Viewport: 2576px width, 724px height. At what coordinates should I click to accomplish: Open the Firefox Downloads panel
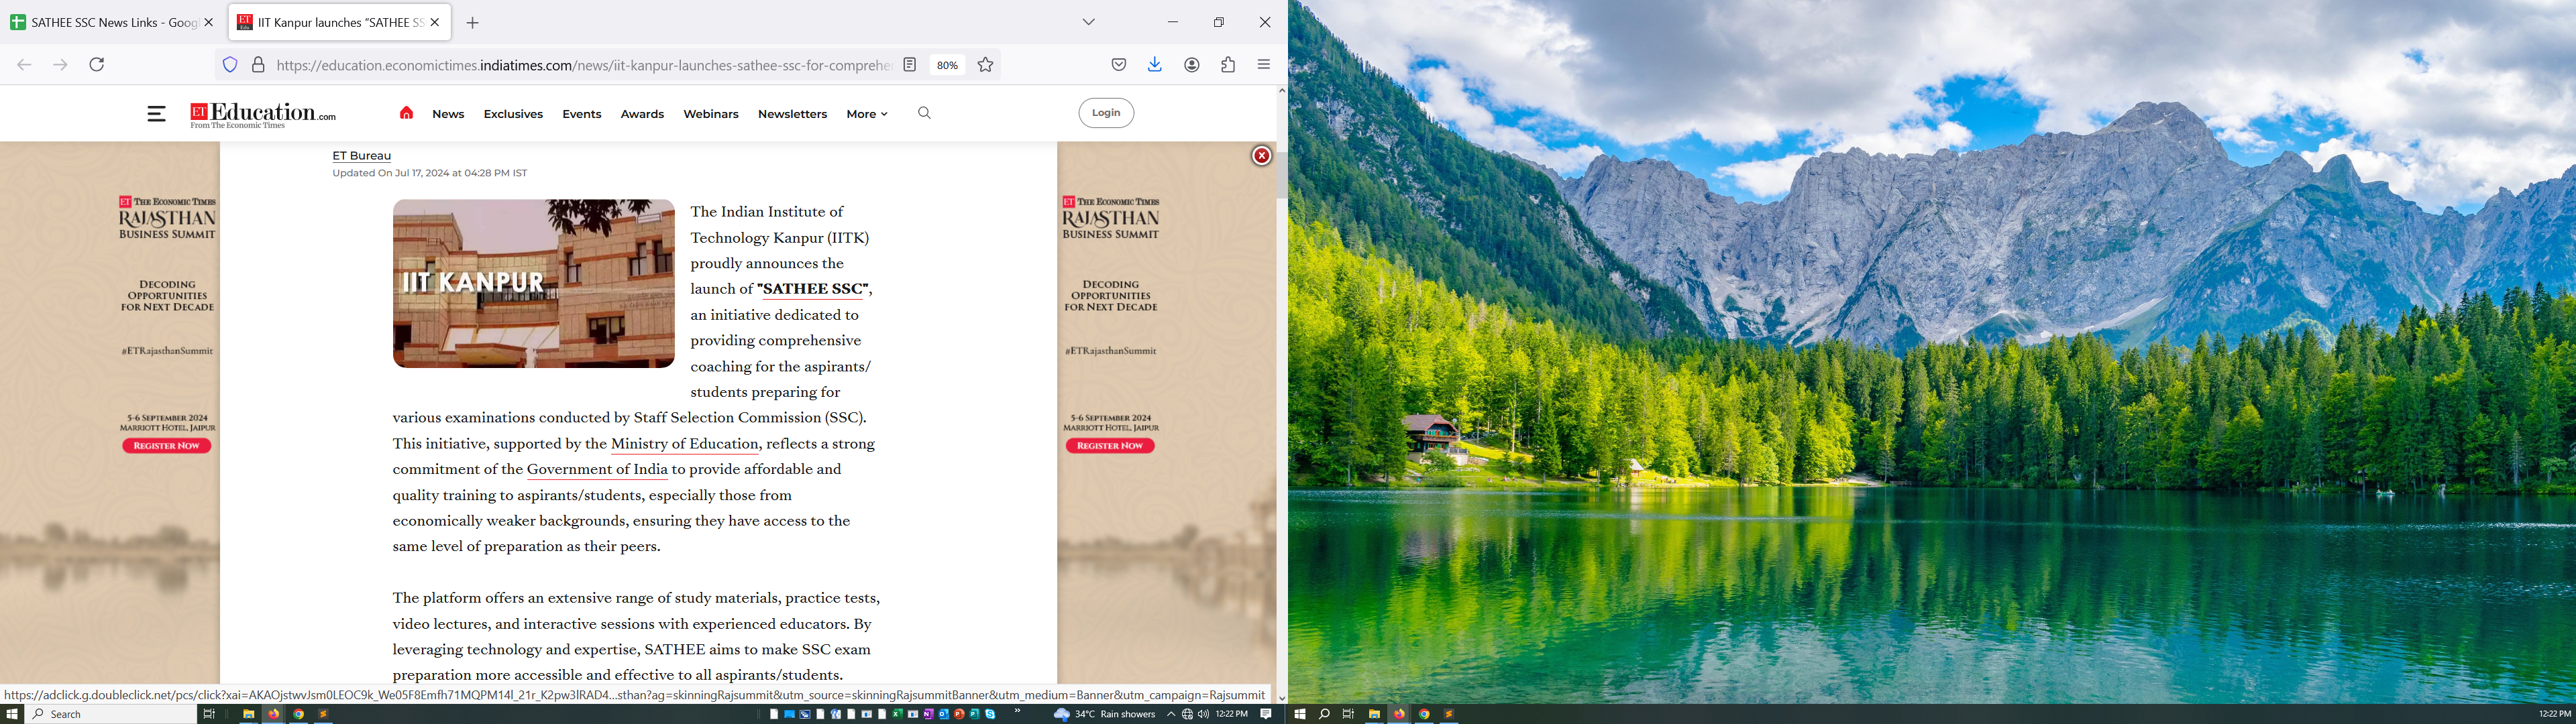[x=1155, y=65]
